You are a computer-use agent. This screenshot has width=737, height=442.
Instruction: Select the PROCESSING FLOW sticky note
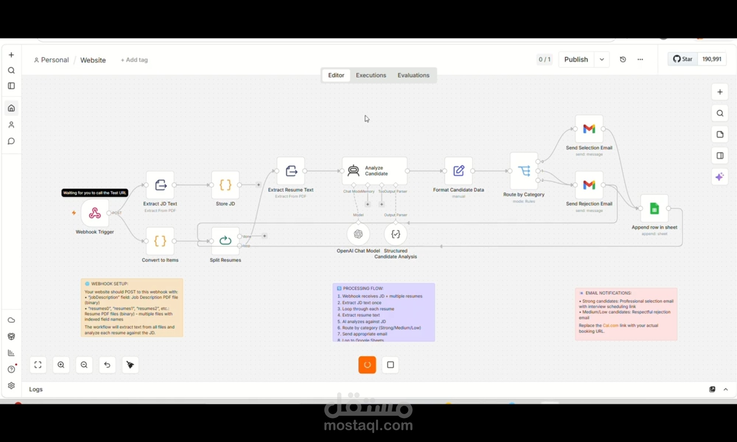[384, 312]
